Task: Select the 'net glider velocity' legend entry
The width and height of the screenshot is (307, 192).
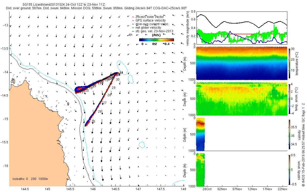Action: pyautogui.click(x=146, y=27)
